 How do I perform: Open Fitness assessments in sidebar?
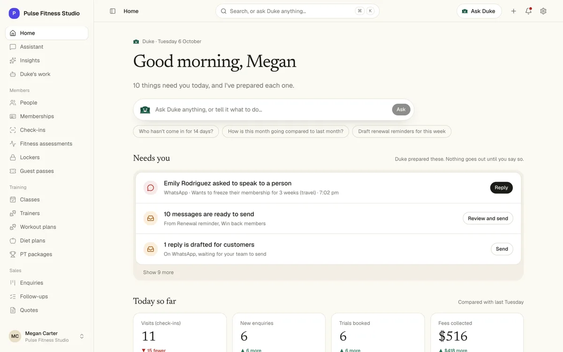pyautogui.click(x=46, y=144)
